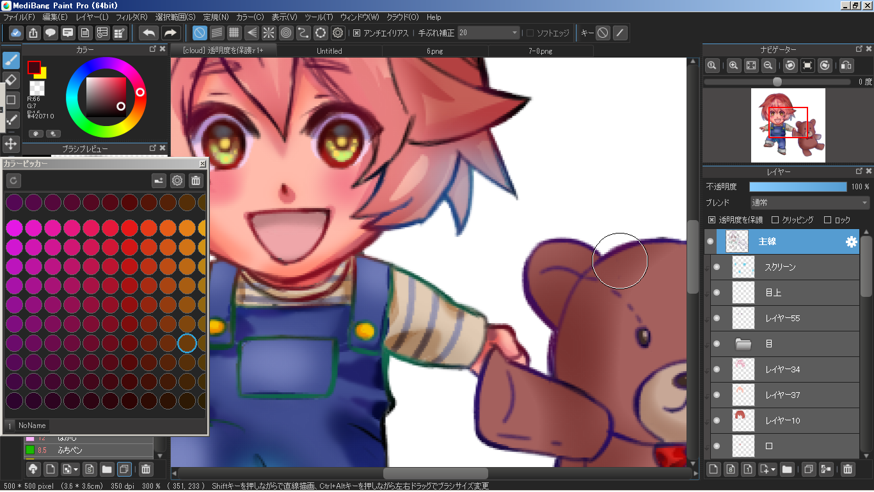
Task: Open gear settings in Color Picker palette window
Action: [x=177, y=181]
